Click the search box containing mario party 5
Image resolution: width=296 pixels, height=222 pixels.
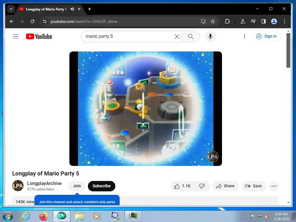click(x=128, y=36)
